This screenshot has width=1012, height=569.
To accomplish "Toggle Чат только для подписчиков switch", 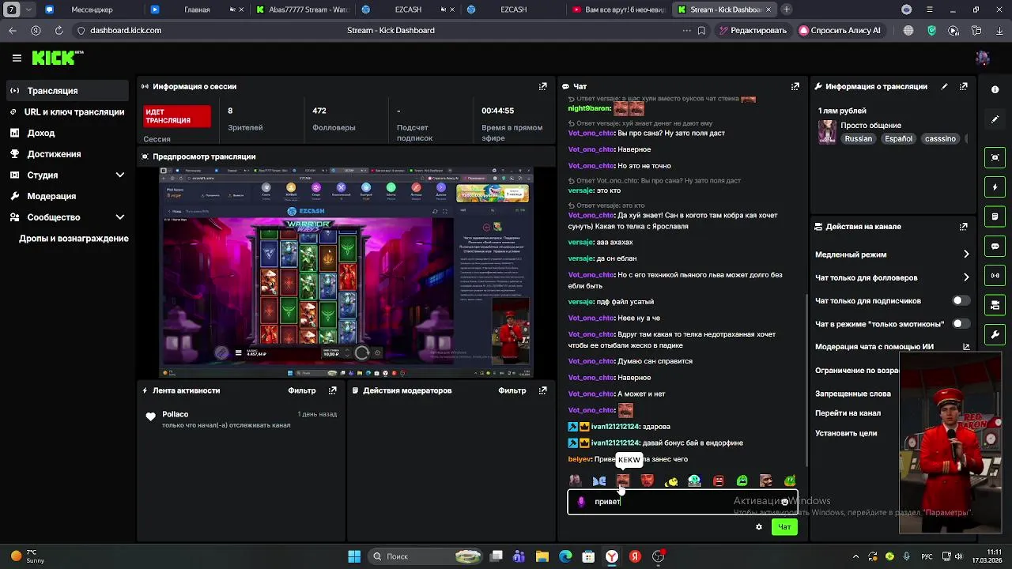I will coord(961,301).
